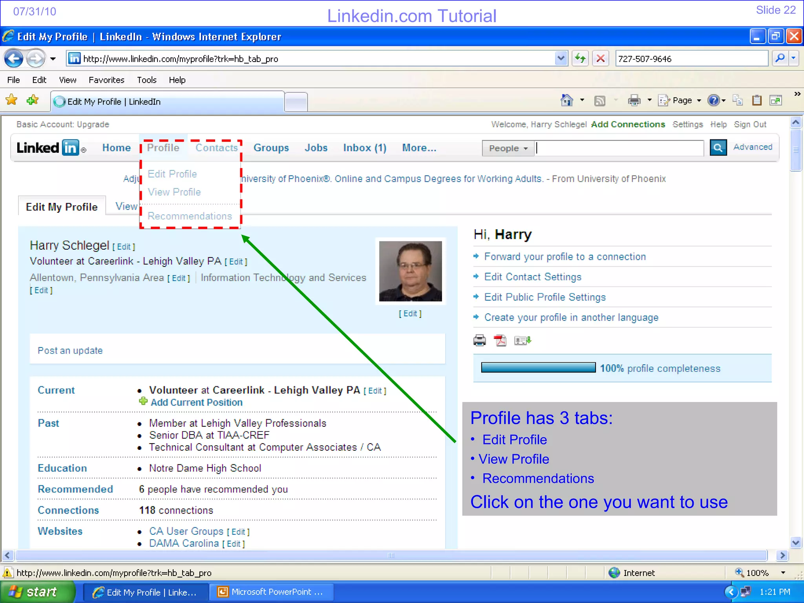The width and height of the screenshot is (804, 603).
Task: Click the system tray expand arrow
Action: tap(731, 592)
